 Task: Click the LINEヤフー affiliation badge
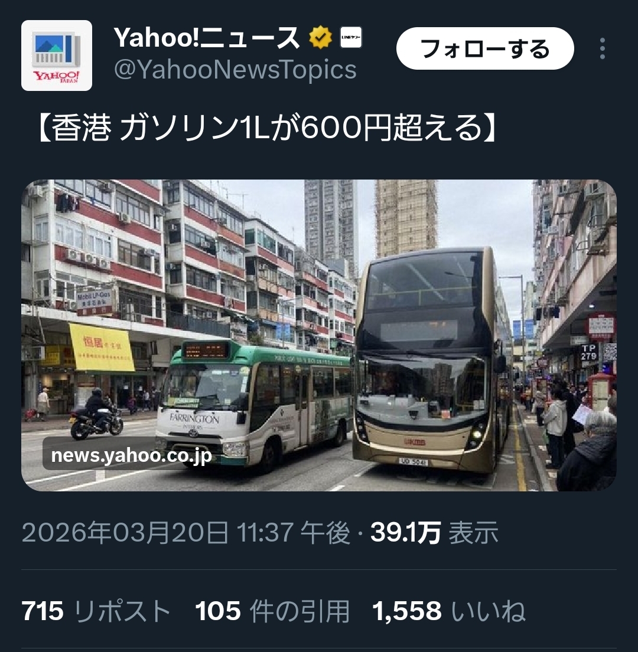point(351,37)
